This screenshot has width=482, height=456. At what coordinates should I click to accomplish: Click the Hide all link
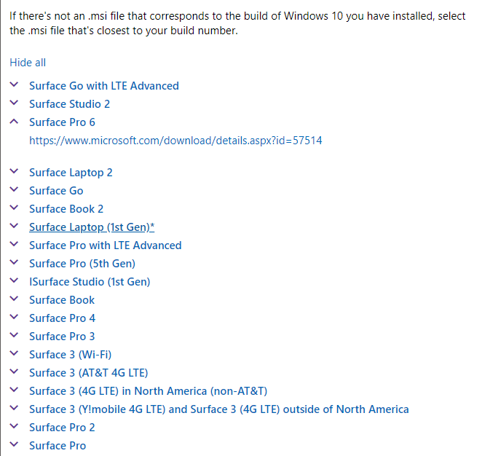(28, 63)
